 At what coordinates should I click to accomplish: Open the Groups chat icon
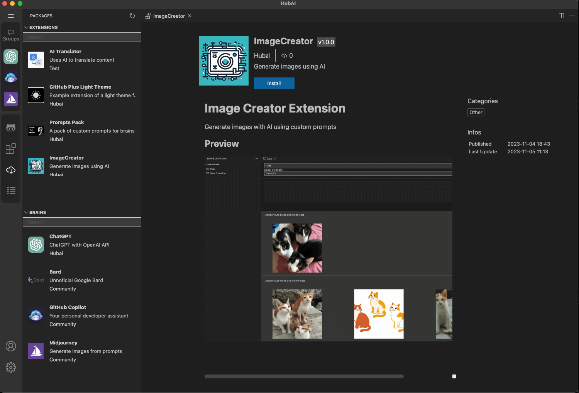[x=11, y=35]
